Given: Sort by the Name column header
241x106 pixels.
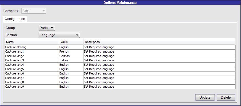Looking at the screenshot, I should pyautogui.click(x=32, y=42).
